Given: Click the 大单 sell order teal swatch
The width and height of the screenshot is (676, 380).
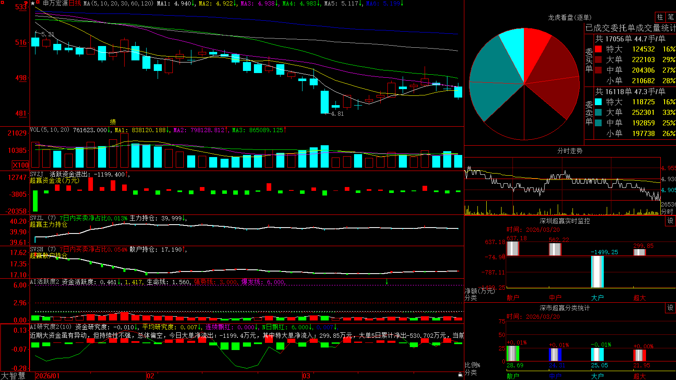Looking at the screenshot, I should point(598,112).
